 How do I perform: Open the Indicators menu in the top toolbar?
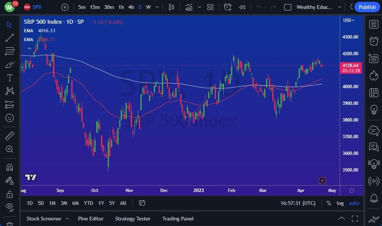point(189,7)
